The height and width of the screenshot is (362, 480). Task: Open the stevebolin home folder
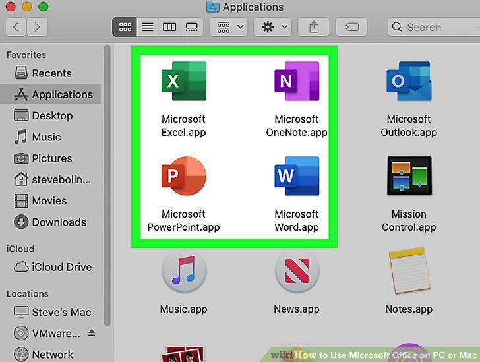tap(51, 179)
